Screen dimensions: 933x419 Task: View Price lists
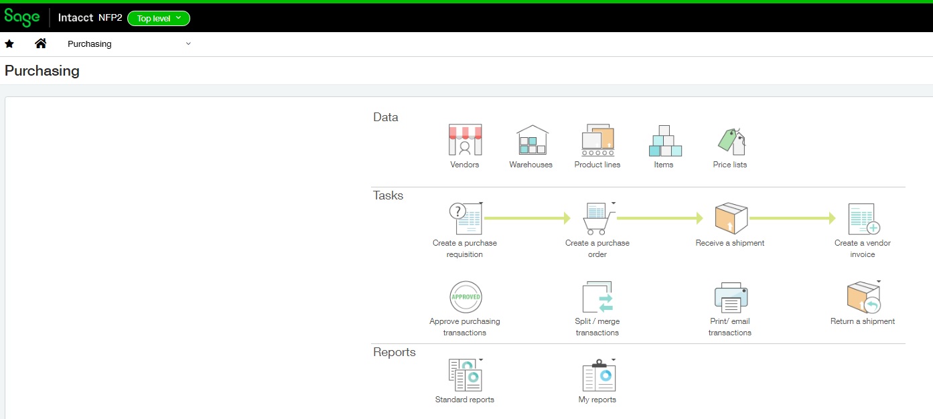729,141
